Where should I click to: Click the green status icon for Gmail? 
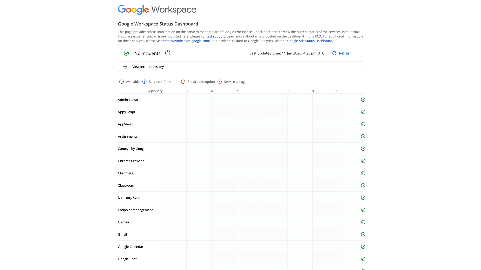coord(363,234)
